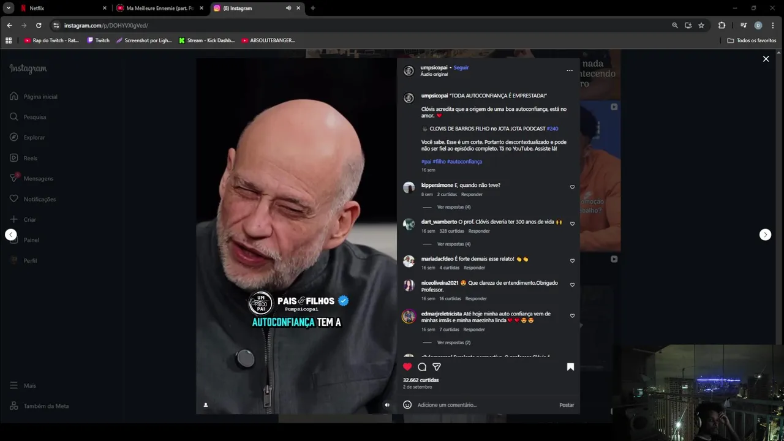
Task: Unlike the post via the red heart
Action: pyautogui.click(x=407, y=367)
